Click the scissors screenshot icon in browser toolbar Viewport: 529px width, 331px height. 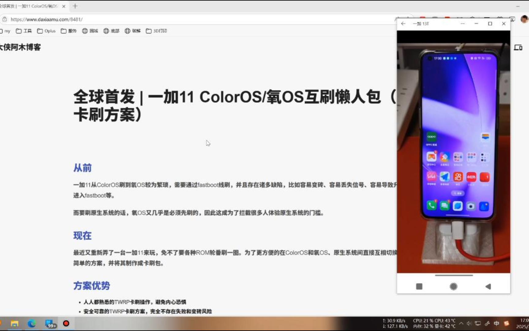[x=512, y=19]
